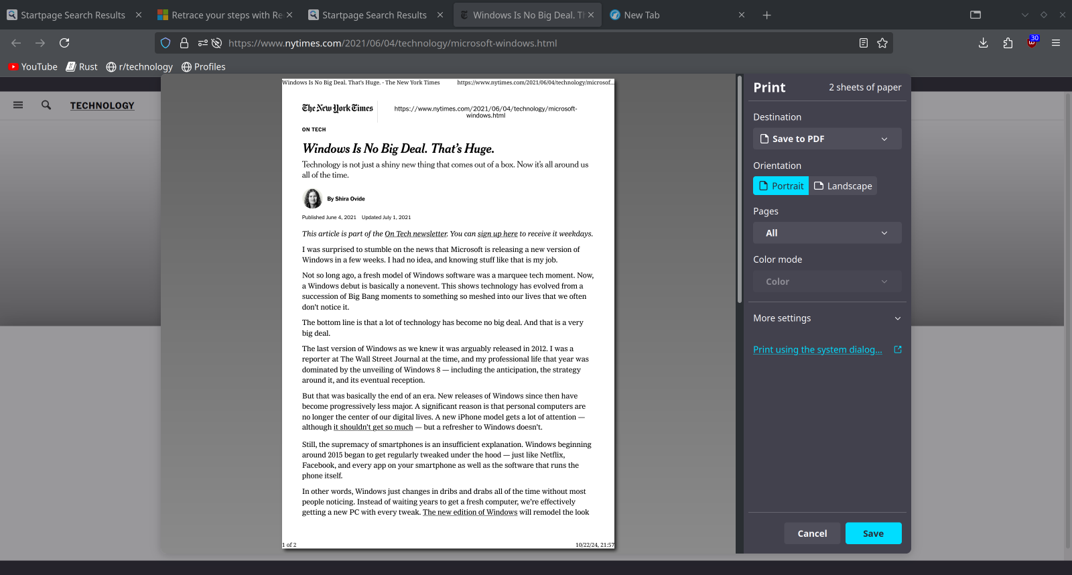Open the downloads toolbar icon
This screenshot has width=1072, height=575.
pyautogui.click(x=983, y=43)
